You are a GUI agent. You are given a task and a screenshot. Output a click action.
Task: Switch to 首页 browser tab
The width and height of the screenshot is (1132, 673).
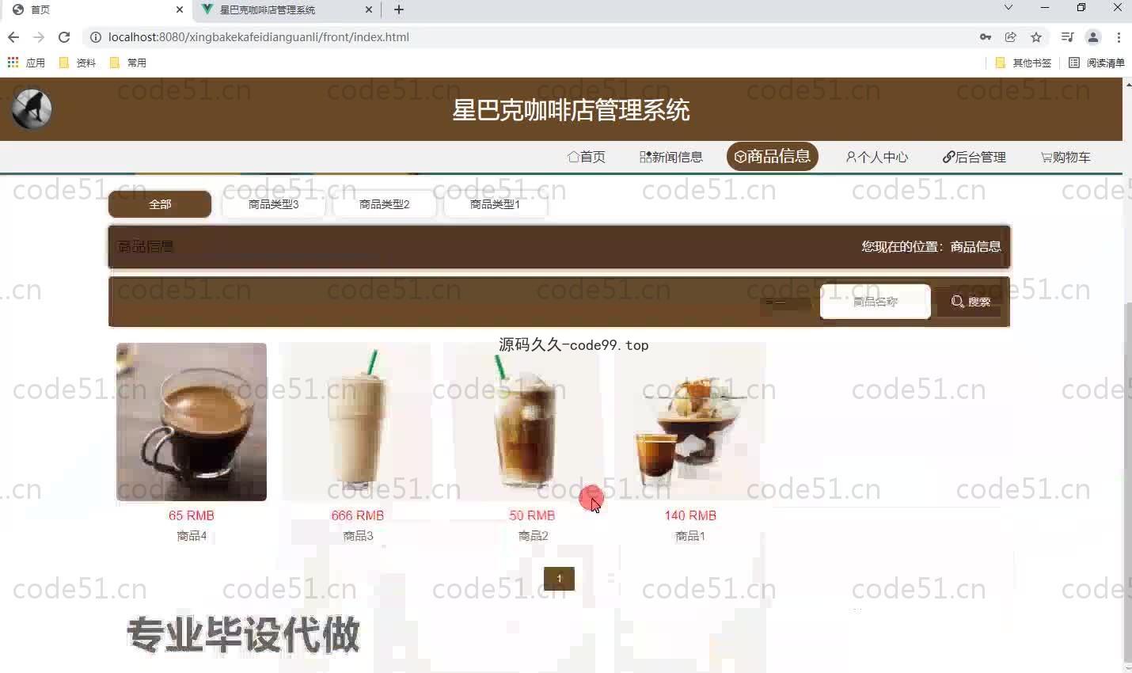(x=95, y=10)
